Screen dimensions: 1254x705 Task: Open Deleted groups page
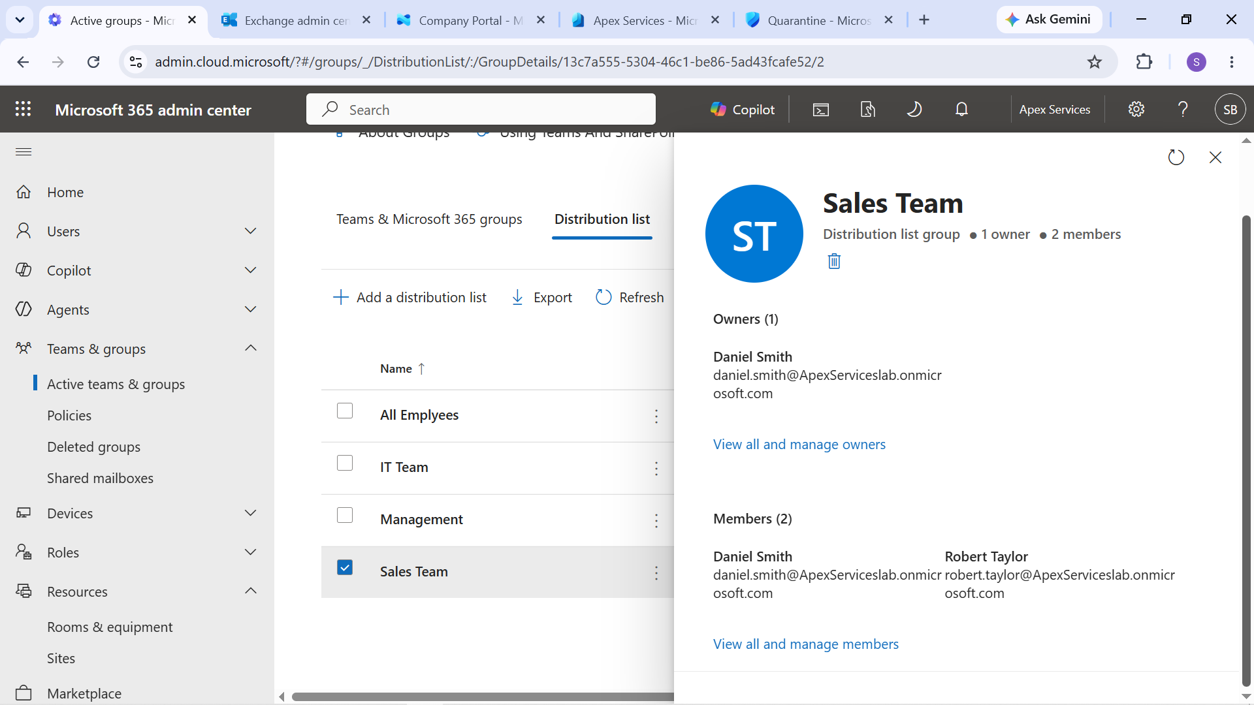[x=93, y=447]
